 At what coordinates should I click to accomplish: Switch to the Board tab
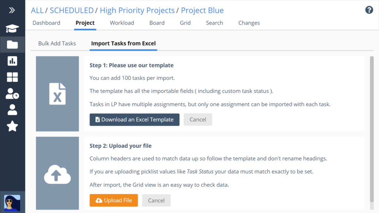pyautogui.click(x=157, y=23)
